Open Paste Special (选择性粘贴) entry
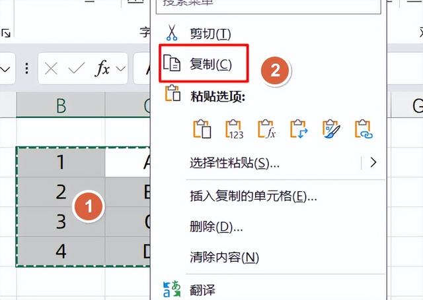 pyautogui.click(x=234, y=162)
